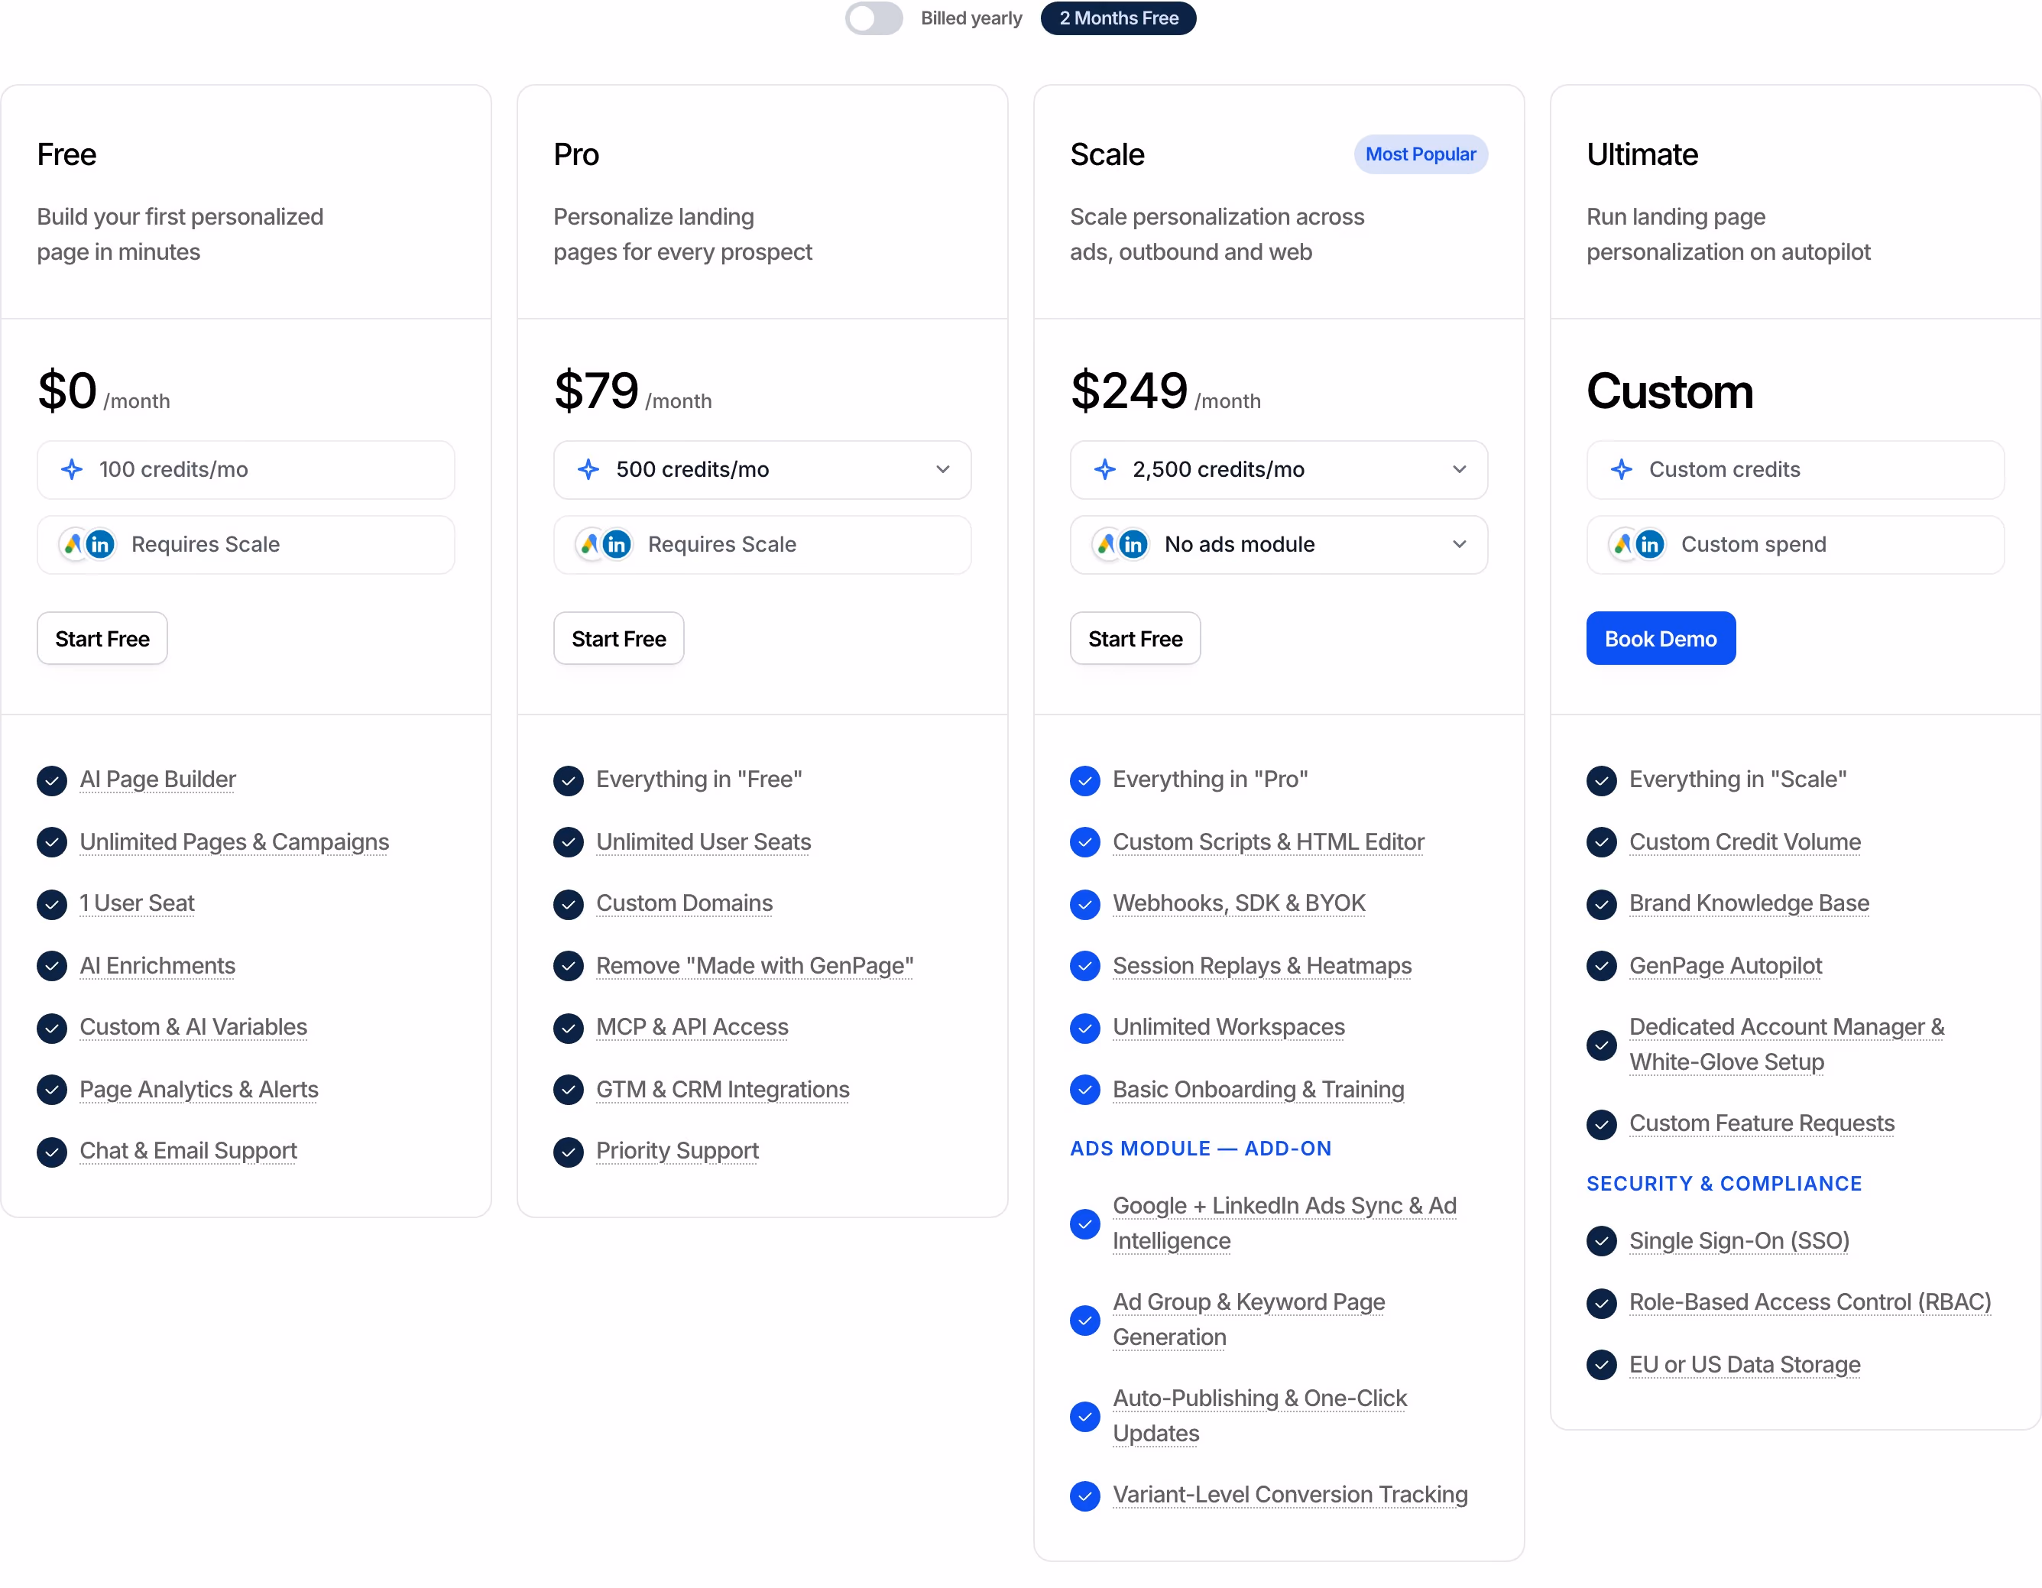Open the 500 credits/mo dropdown
Image resolution: width=2042 pixels, height=1588 pixels.
click(762, 469)
